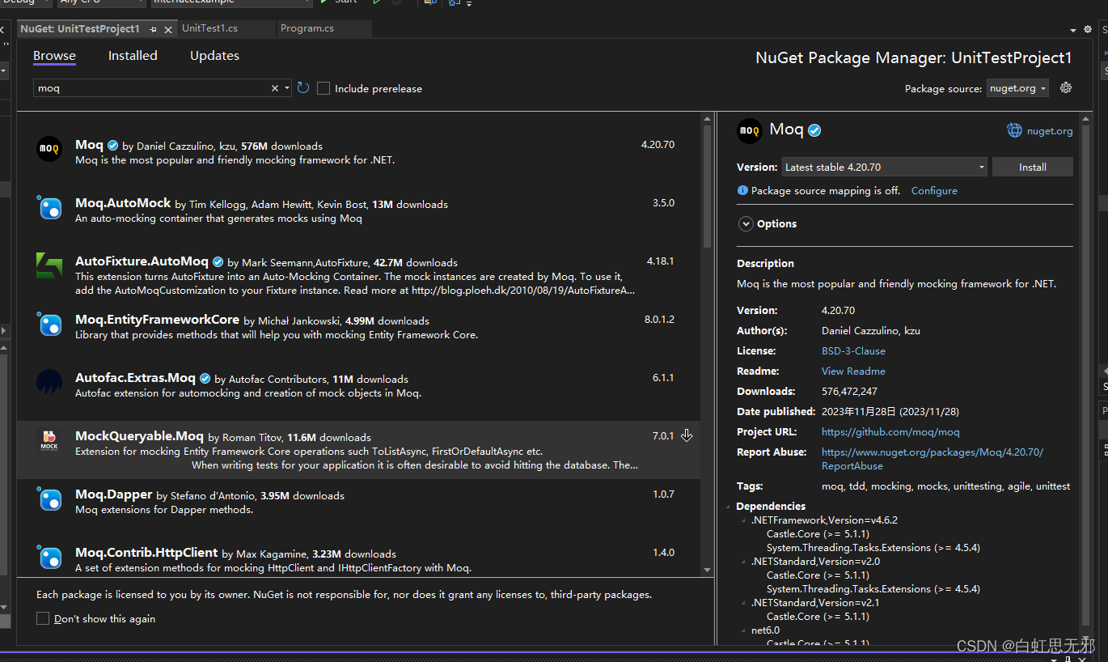Click the install arrow on MockQueryable.Moq row

[x=687, y=435]
